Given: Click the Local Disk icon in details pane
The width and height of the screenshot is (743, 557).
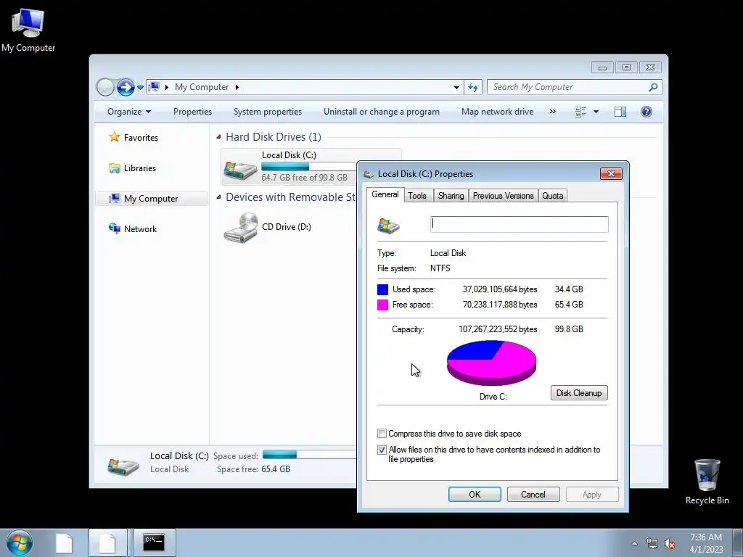Looking at the screenshot, I should tap(123, 466).
